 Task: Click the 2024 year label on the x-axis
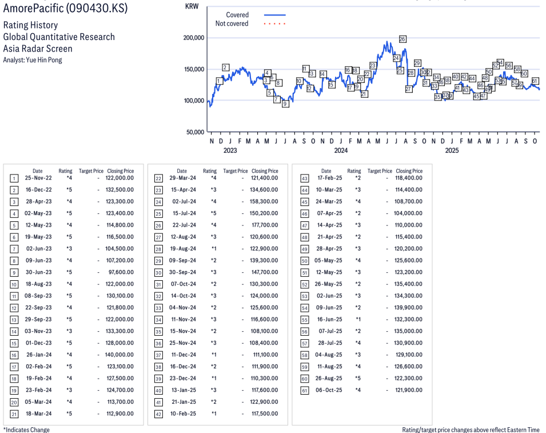(x=341, y=150)
